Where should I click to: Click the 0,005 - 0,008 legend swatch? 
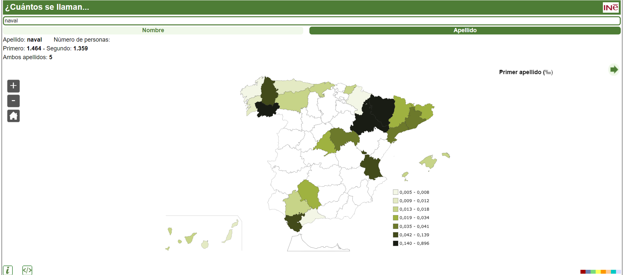tap(396, 192)
